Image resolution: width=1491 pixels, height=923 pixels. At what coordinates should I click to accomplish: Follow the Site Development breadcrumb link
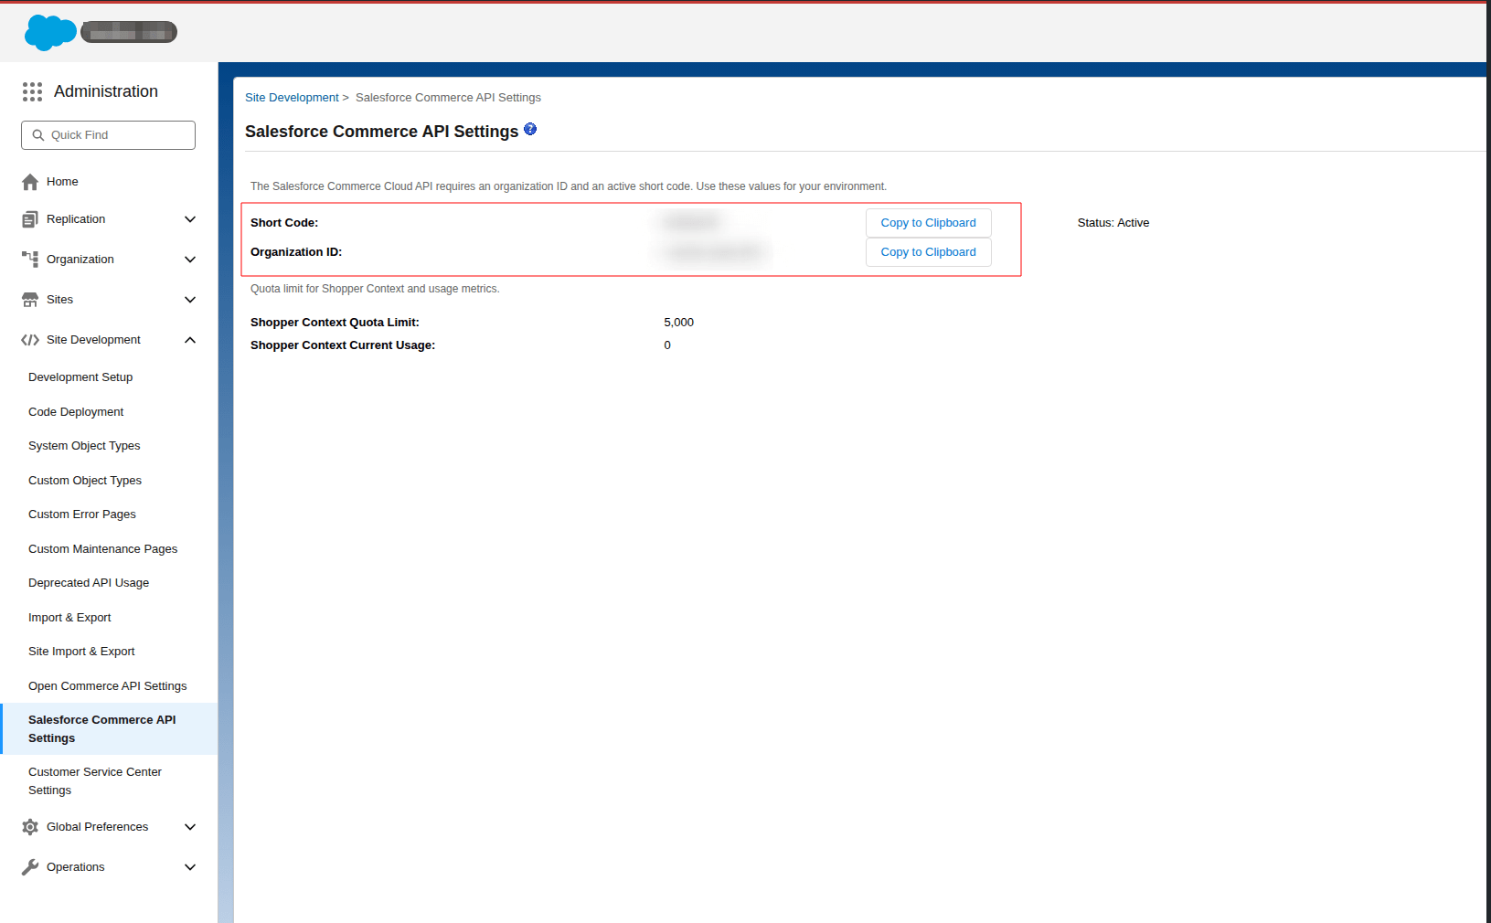[x=292, y=97]
